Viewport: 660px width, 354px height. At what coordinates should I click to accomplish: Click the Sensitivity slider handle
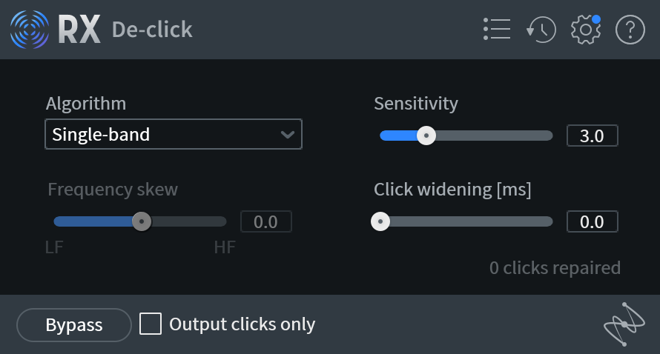click(426, 136)
